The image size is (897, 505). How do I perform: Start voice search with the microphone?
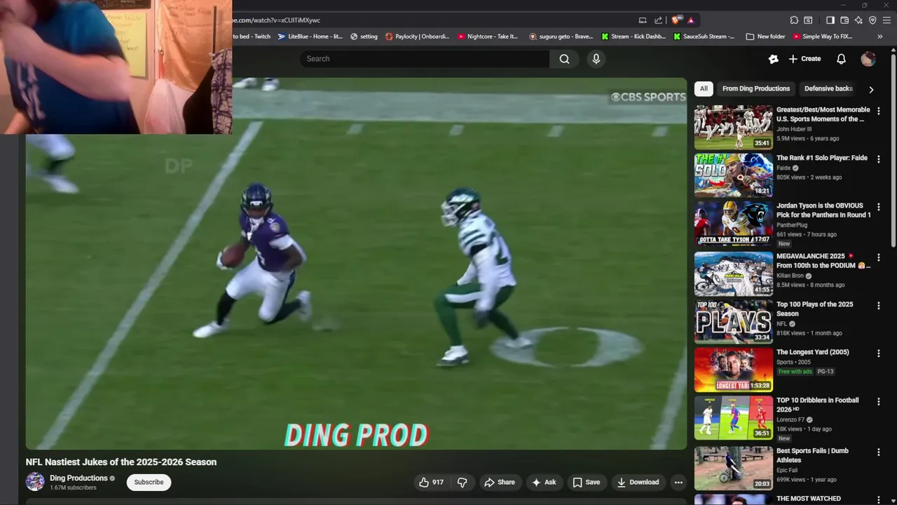596,59
